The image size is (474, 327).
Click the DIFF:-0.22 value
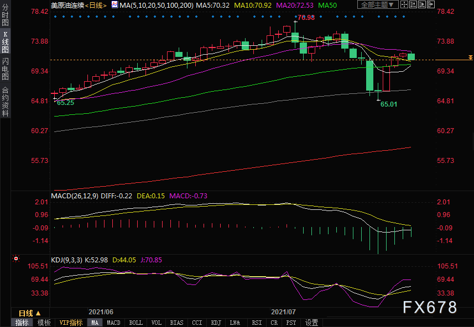pos(116,196)
